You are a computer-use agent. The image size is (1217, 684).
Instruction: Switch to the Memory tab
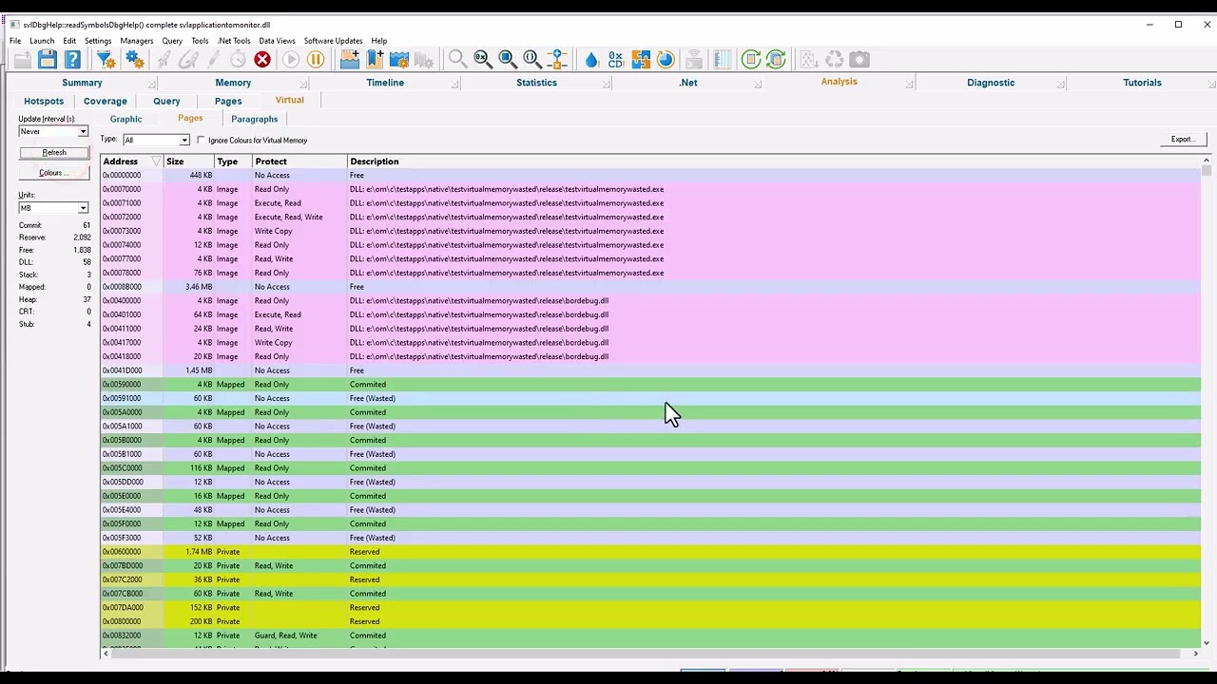(233, 83)
